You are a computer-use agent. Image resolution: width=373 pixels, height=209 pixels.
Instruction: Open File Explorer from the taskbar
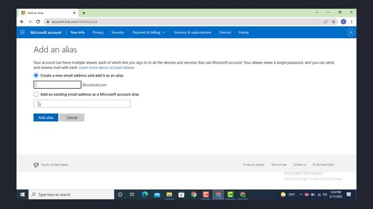[x=169, y=194]
